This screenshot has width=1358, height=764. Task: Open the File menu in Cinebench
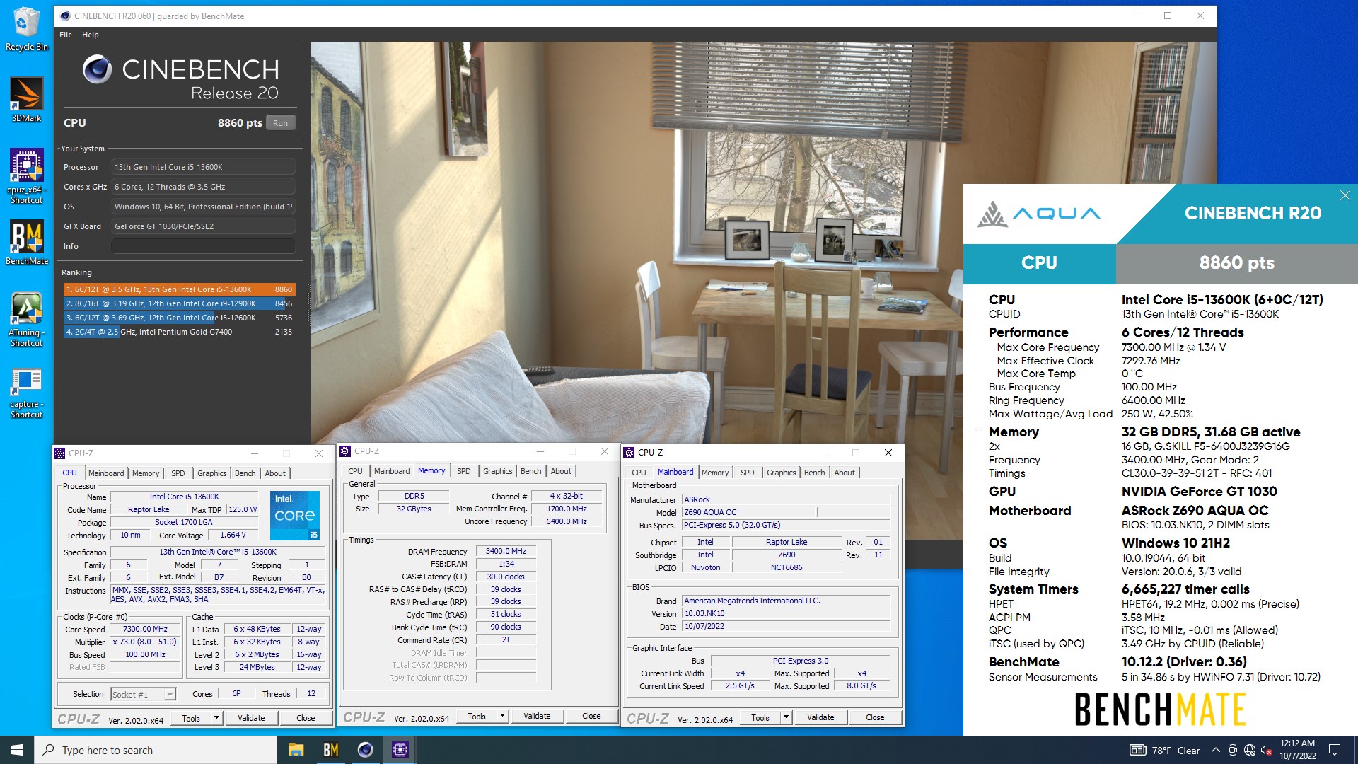[66, 35]
